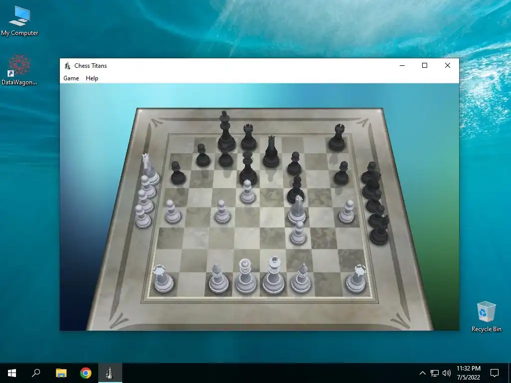Open the Game menu
The height and width of the screenshot is (383, 511).
71,78
